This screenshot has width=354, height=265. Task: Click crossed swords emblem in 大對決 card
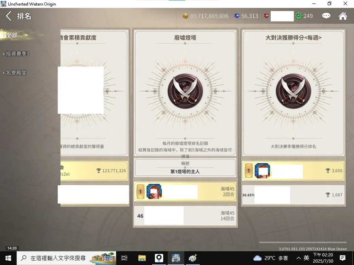(293, 91)
